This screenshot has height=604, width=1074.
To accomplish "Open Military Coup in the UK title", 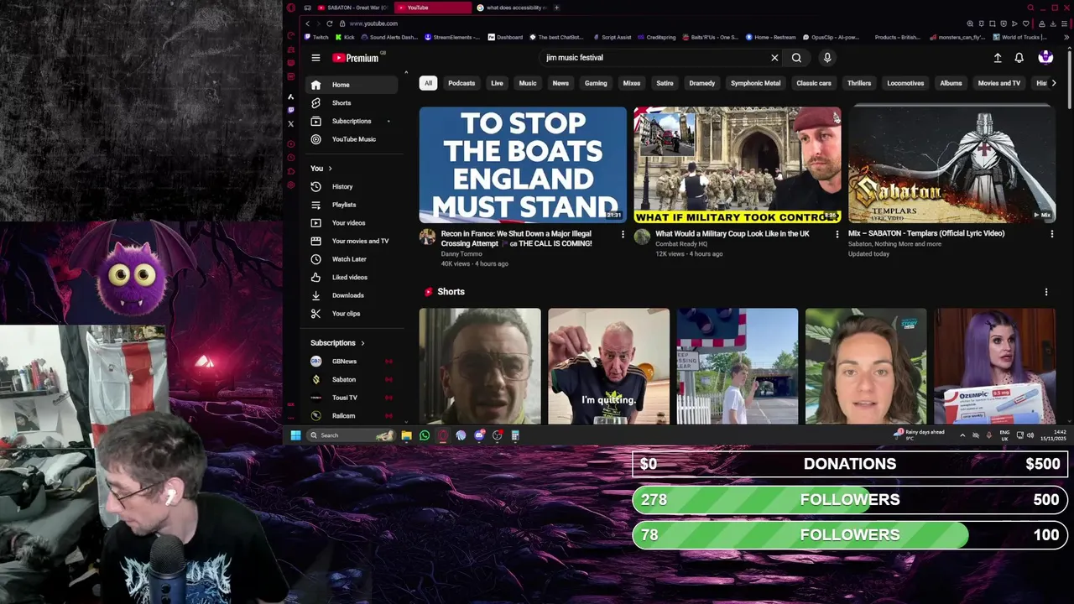I will point(733,234).
